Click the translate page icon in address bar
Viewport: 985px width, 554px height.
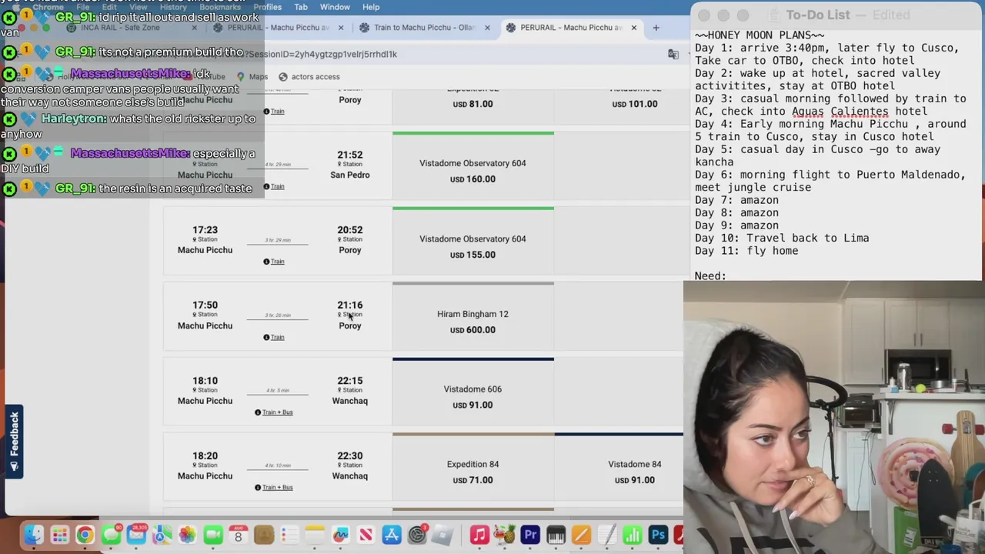673,54
